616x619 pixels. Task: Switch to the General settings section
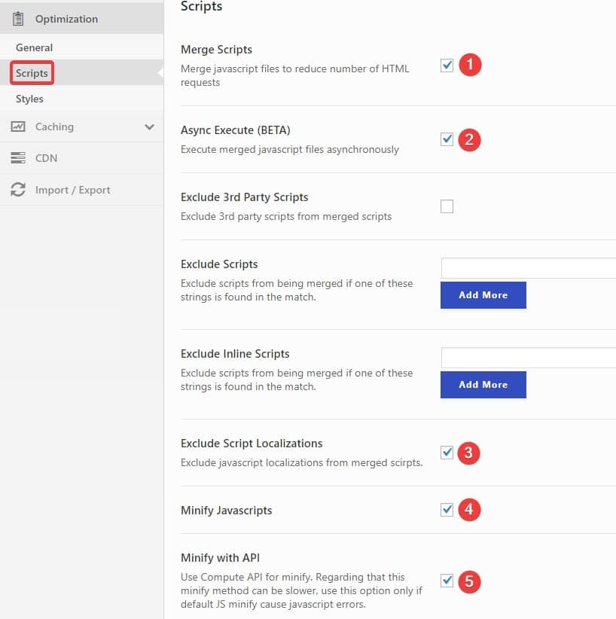34,47
